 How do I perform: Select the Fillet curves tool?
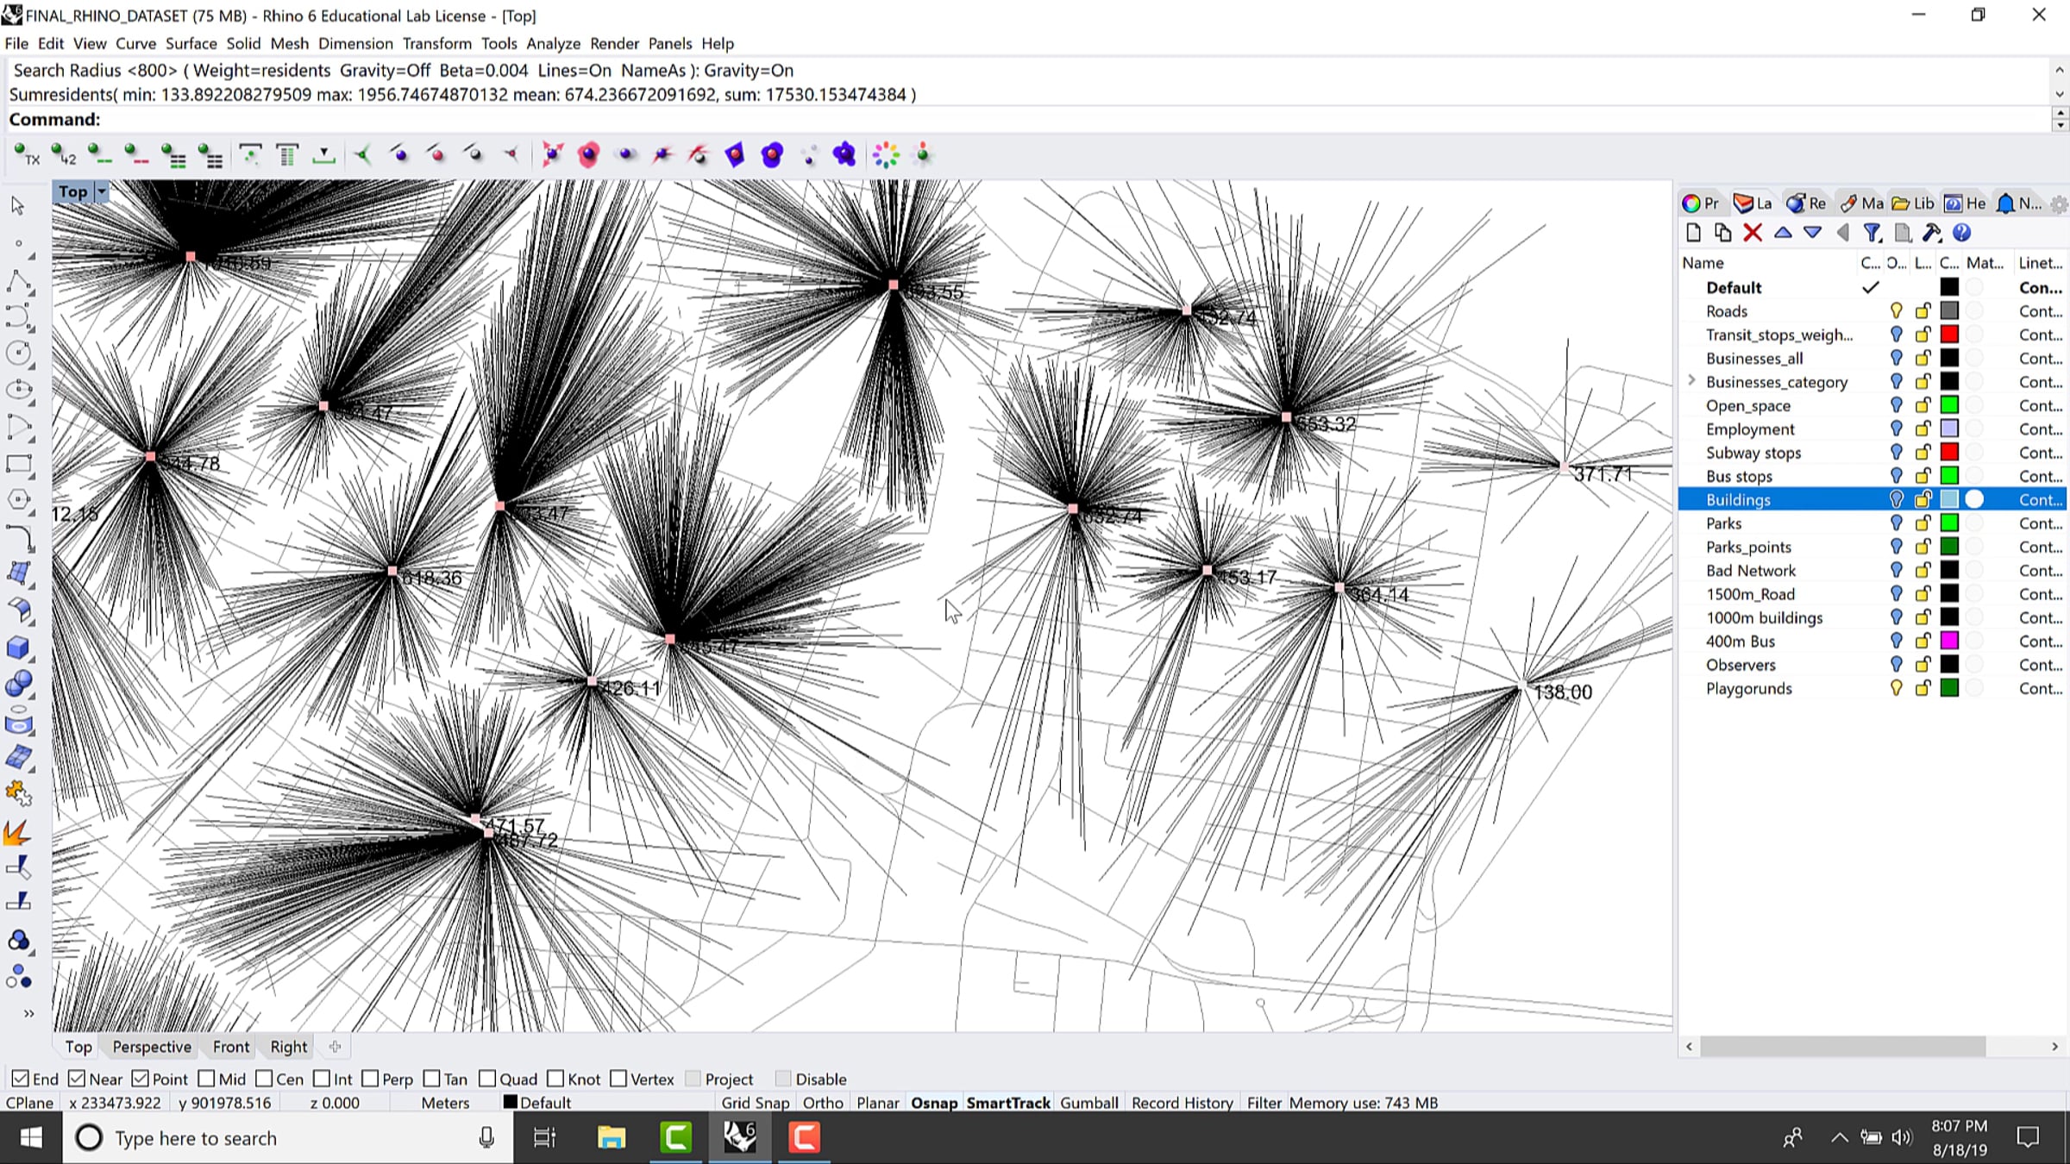pyautogui.click(x=18, y=537)
